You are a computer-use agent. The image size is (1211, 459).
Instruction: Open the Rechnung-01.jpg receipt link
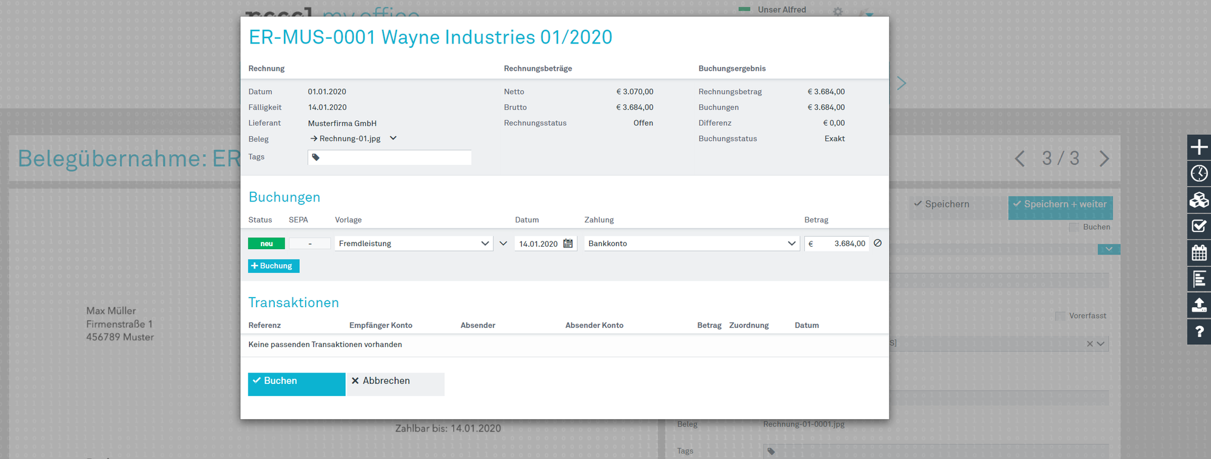click(x=345, y=138)
